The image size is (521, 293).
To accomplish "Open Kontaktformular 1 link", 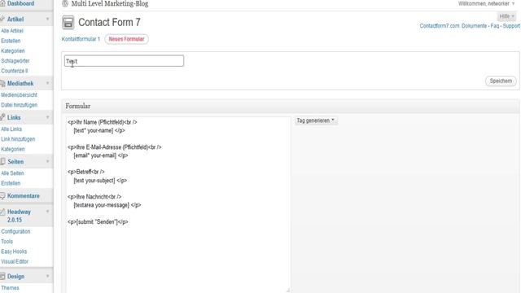I will [x=81, y=39].
